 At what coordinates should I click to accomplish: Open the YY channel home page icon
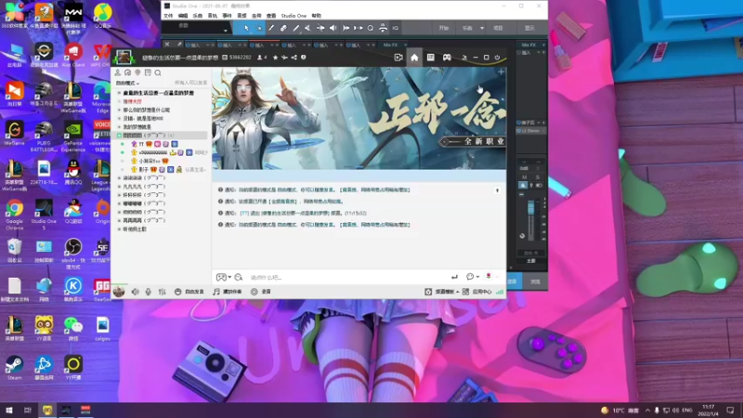(x=414, y=58)
